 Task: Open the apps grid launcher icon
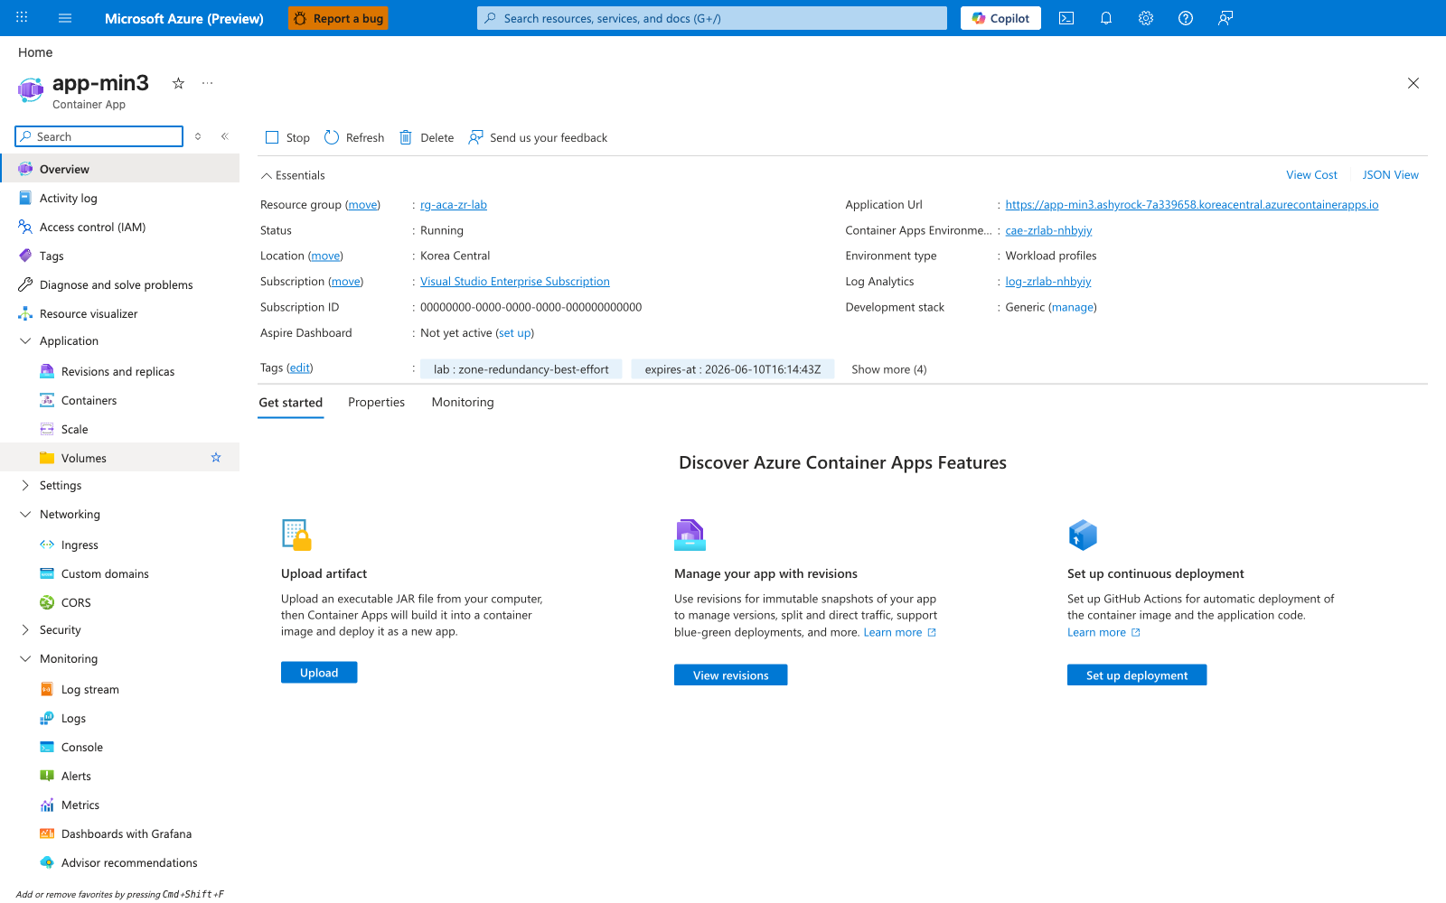coord(22,18)
